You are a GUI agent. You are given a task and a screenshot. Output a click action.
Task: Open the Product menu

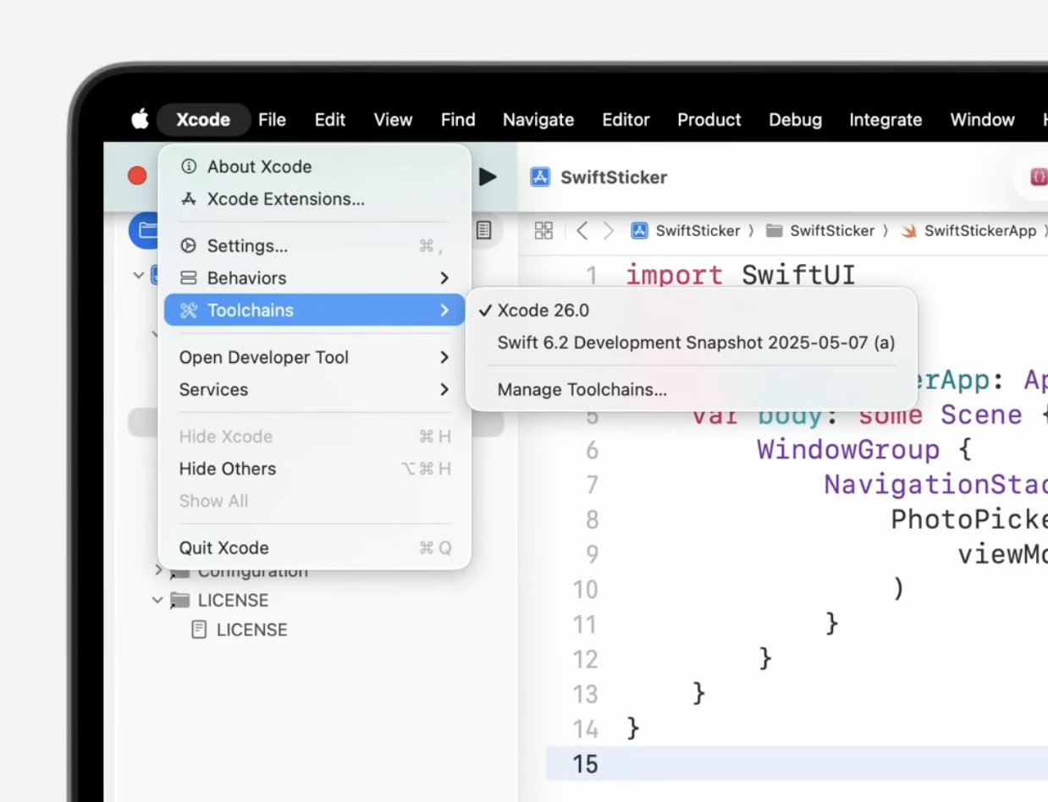[709, 120]
